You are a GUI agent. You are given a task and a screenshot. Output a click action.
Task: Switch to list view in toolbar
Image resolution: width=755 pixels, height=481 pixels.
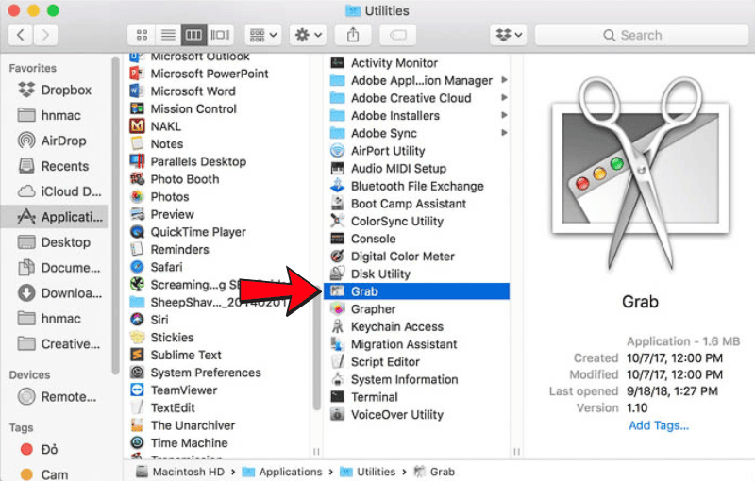168,35
